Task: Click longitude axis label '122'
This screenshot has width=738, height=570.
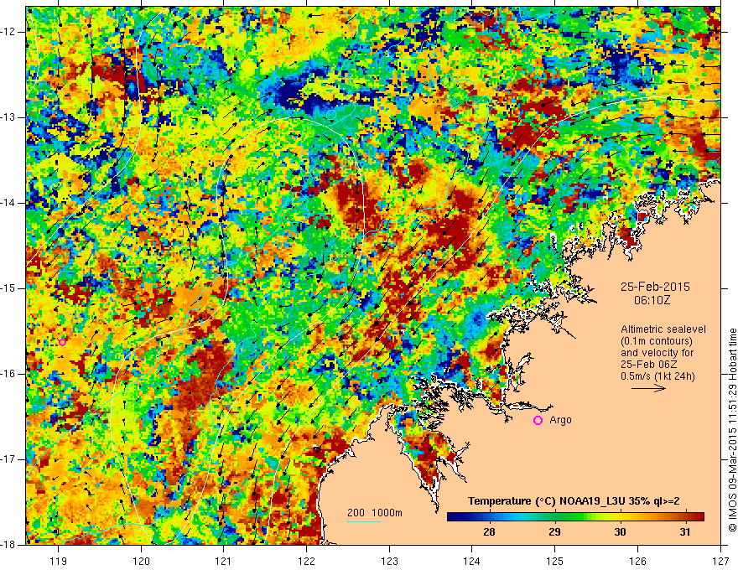Action: [x=306, y=561]
